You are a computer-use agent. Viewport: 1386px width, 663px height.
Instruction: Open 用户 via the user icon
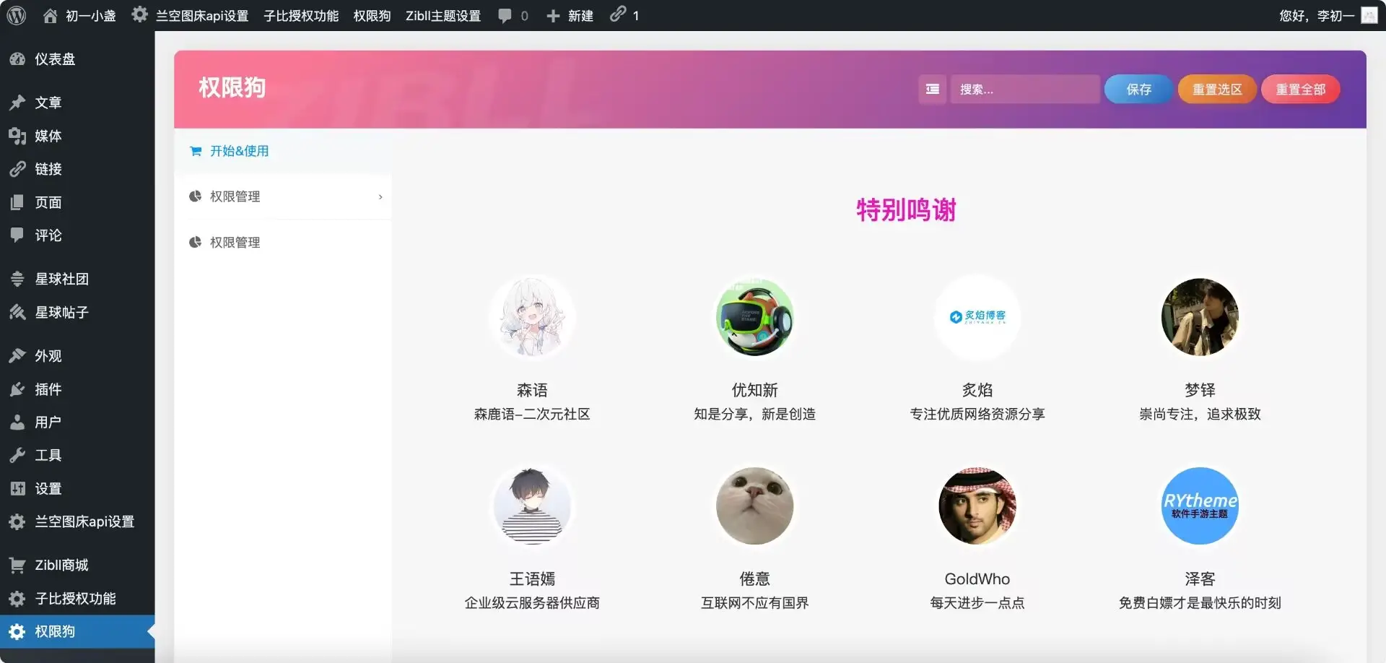17,422
